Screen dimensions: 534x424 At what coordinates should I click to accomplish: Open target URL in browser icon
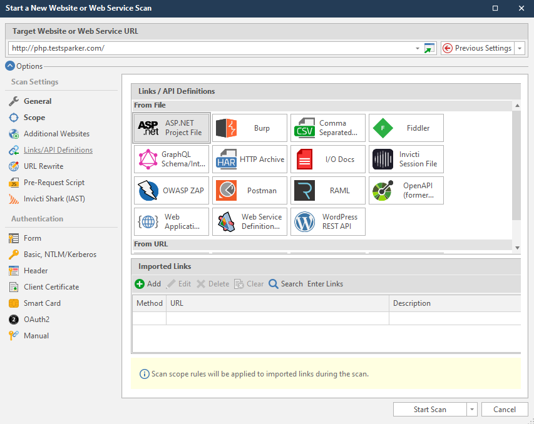[429, 48]
